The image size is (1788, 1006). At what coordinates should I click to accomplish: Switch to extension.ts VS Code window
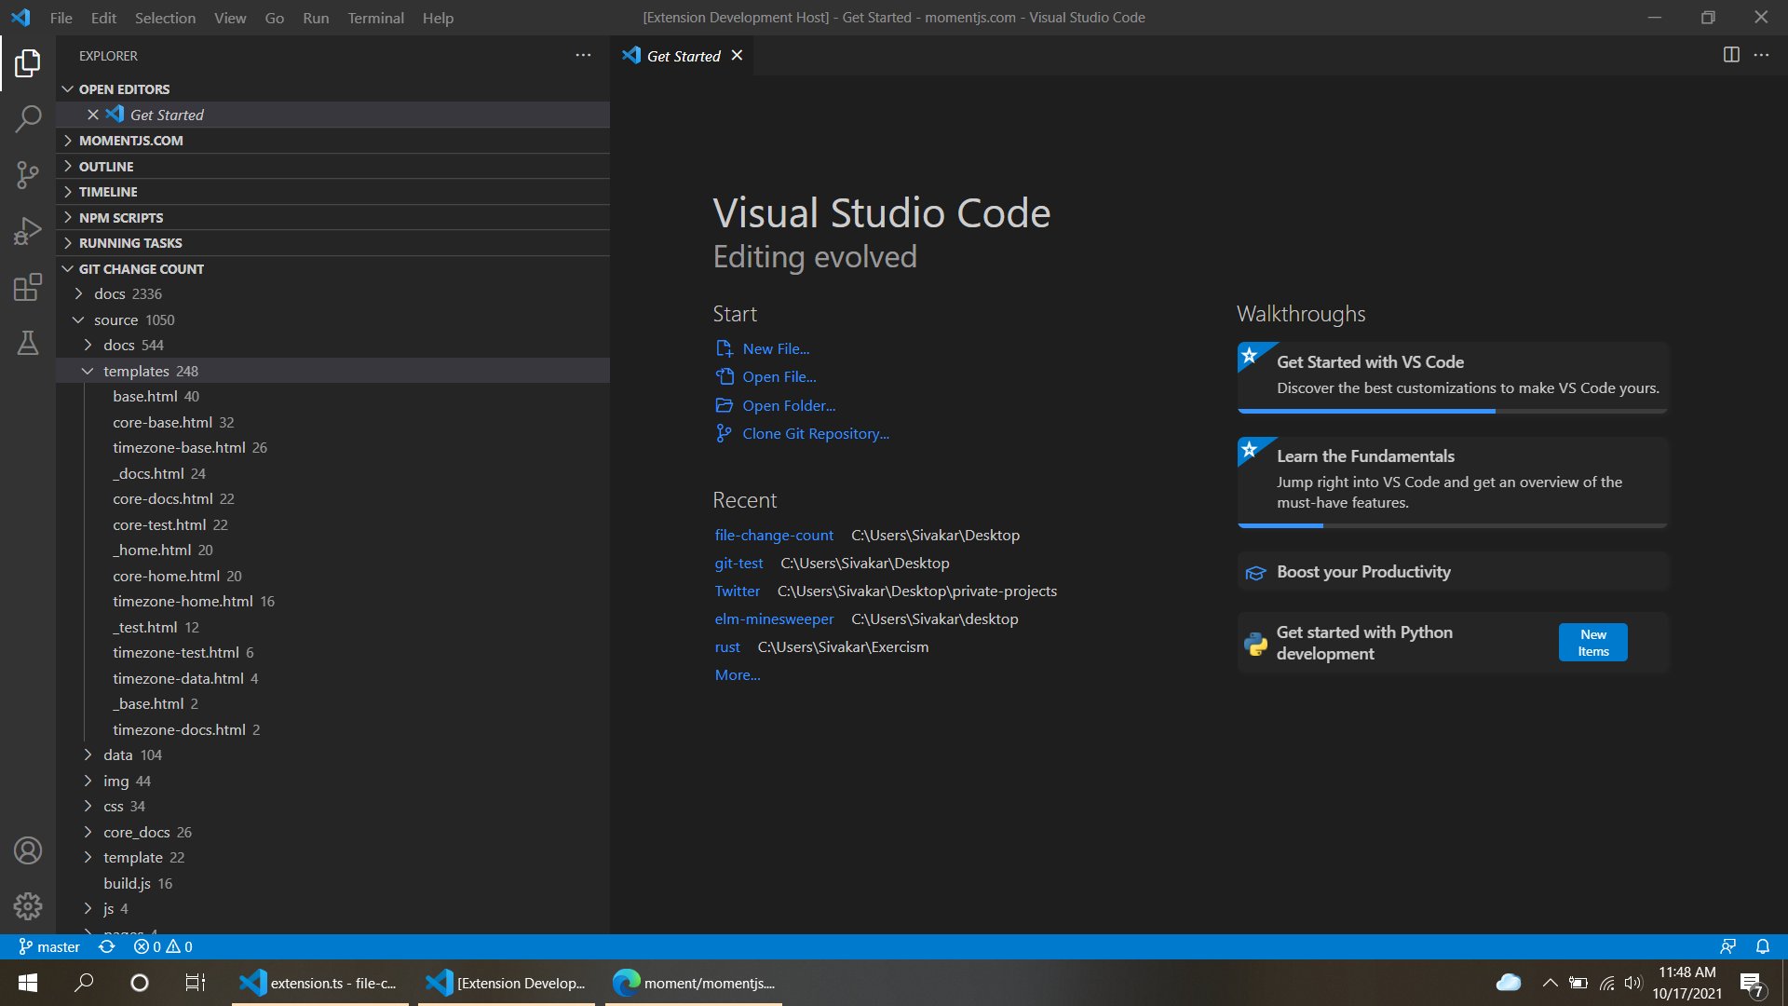pyautogui.click(x=320, y=983)
